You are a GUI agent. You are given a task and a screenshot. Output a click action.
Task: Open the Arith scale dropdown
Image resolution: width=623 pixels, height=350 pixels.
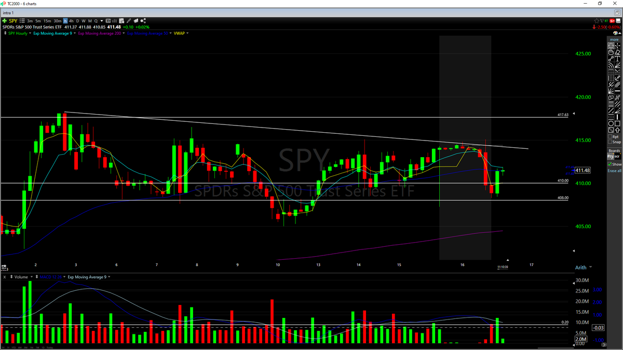[x=590, y=268]
